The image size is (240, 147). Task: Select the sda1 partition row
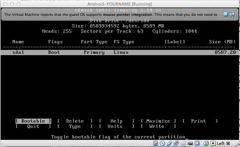click(x=120, y=53)
